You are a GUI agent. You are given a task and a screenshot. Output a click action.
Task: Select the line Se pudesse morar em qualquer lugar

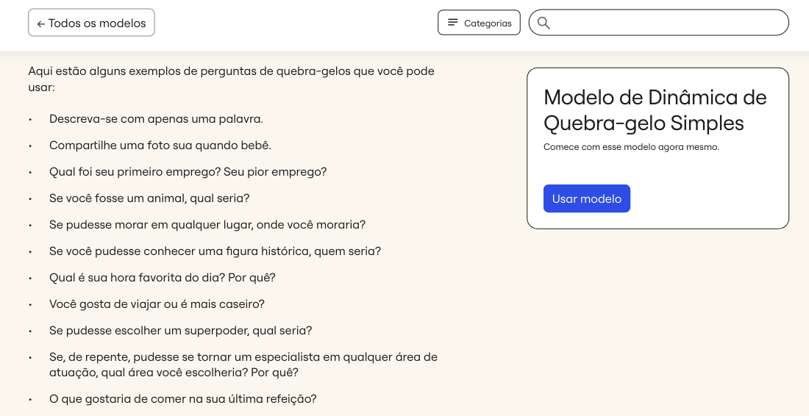click(207, 225)
